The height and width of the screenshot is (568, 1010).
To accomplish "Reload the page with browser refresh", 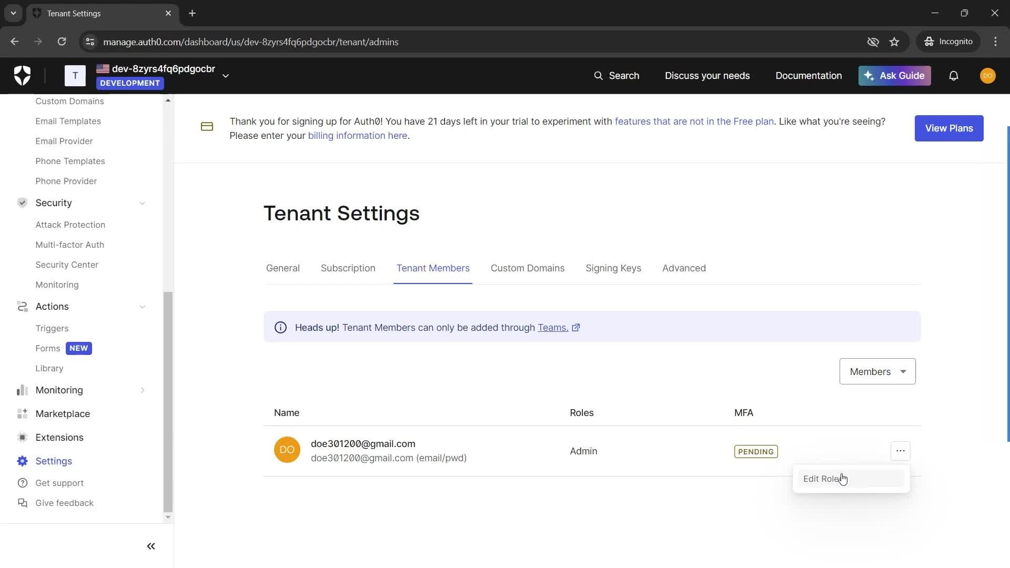I will coord(62,42).
